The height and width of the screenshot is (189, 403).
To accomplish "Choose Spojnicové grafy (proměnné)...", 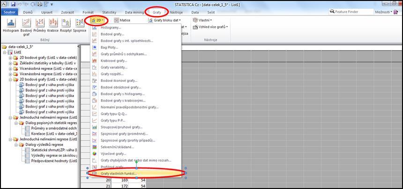I will 136,134.
